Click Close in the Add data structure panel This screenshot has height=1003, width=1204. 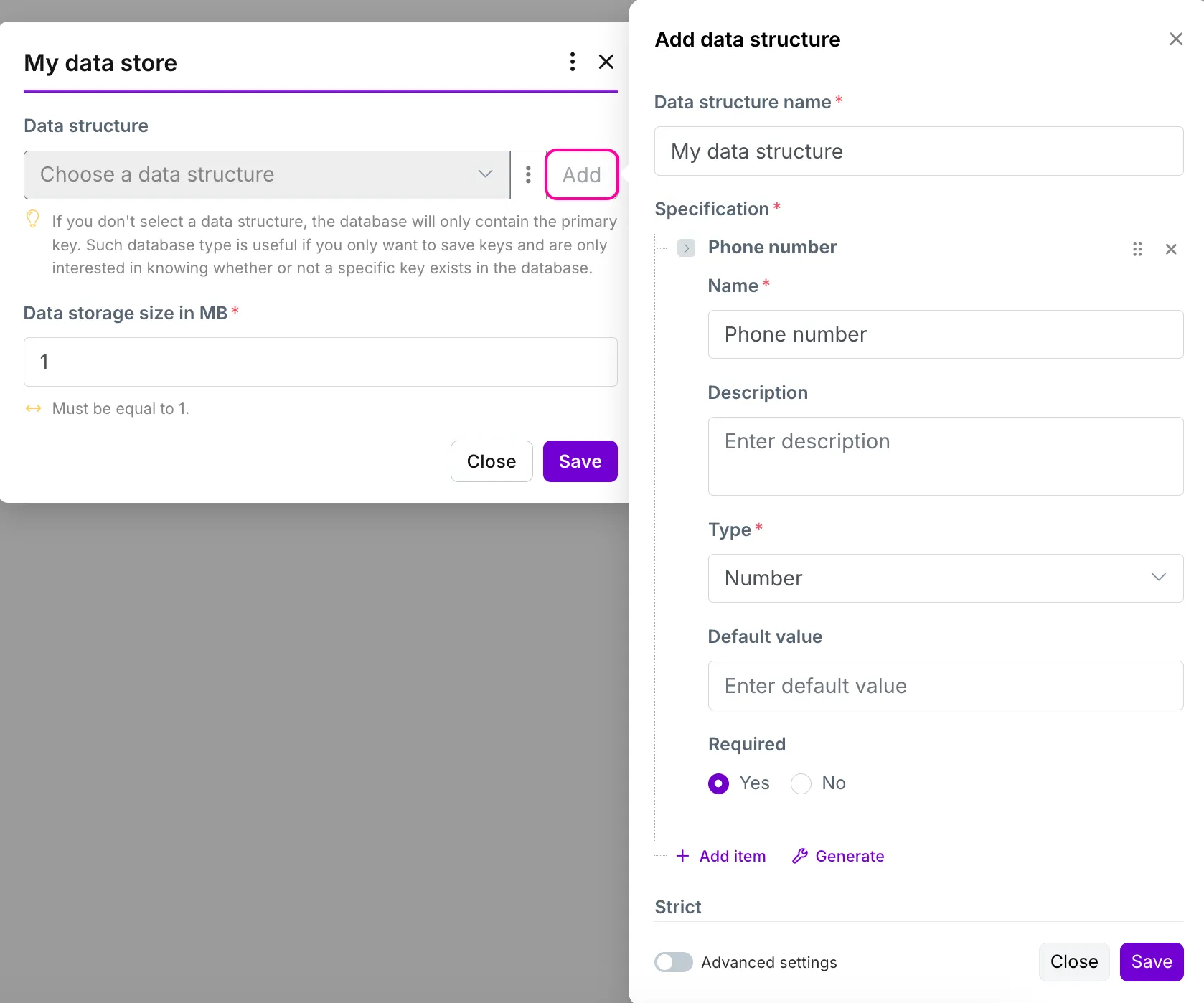pos(1074,961)
